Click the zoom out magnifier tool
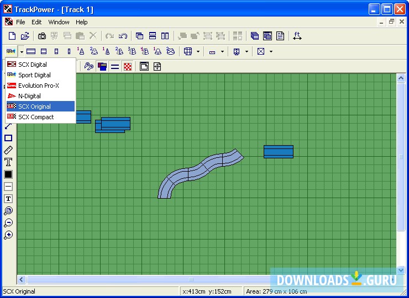 coord(8,223)
